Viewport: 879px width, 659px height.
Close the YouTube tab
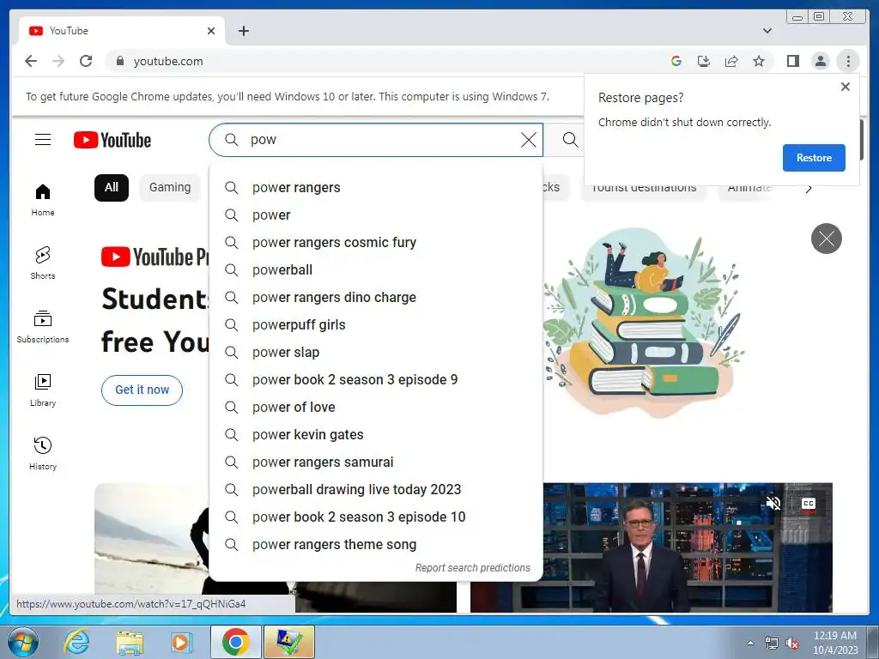pyautogui.click(x=211, y=31)
